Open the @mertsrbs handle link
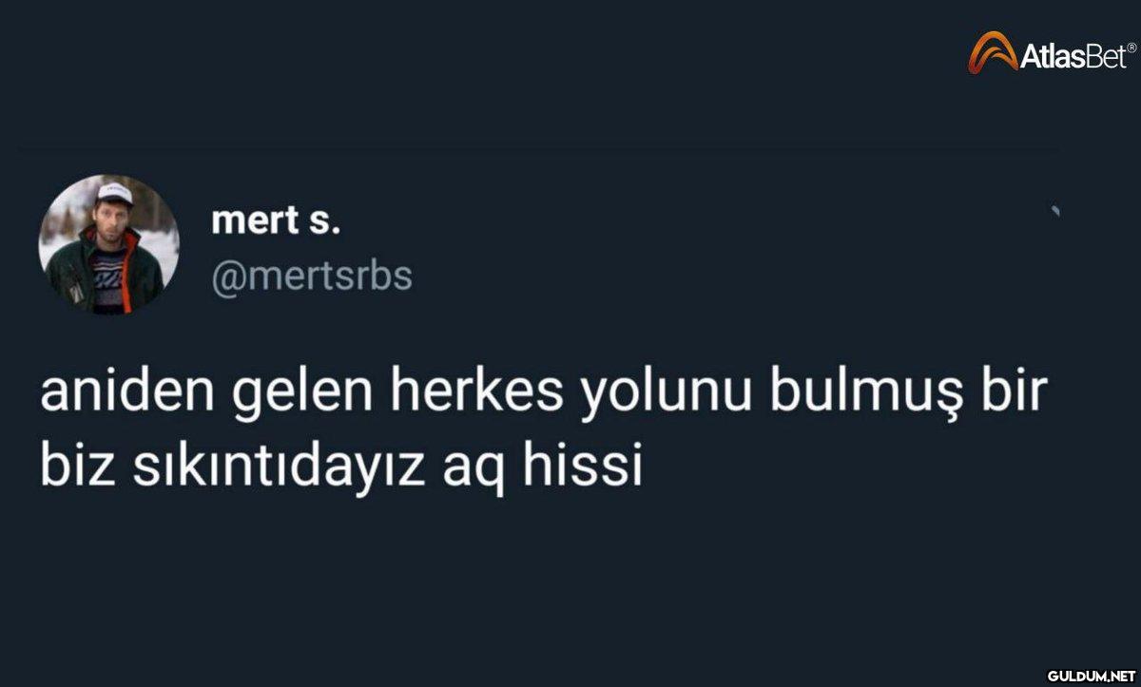 312,276
